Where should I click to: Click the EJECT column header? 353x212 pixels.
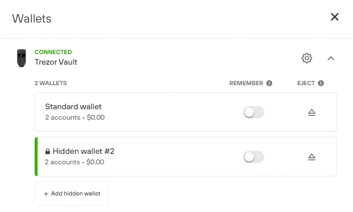[x=306, y=83]
